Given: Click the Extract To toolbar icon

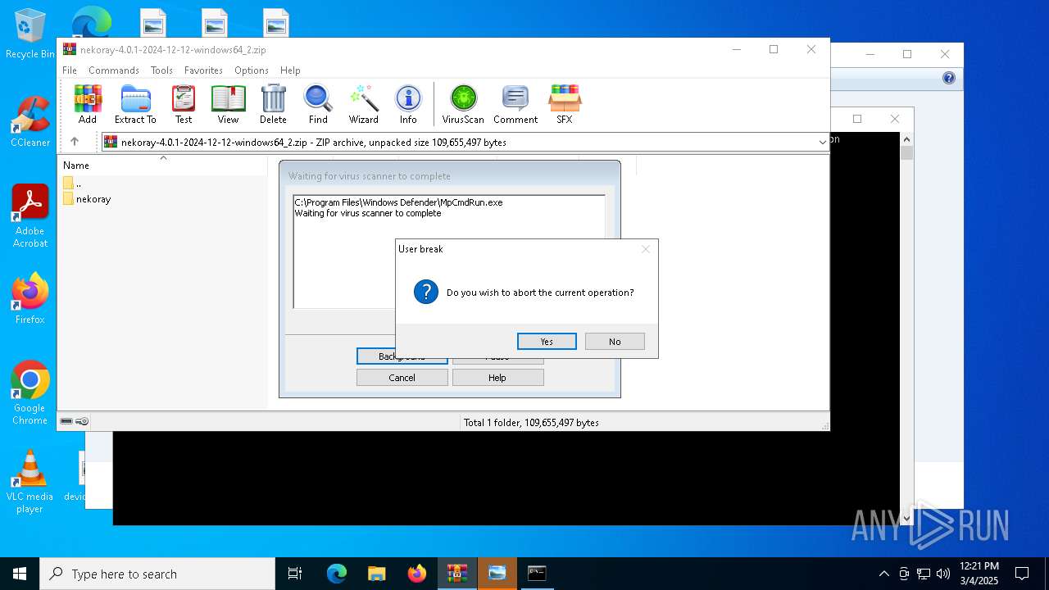Looking at the screenshot, I should coord(135,104).
